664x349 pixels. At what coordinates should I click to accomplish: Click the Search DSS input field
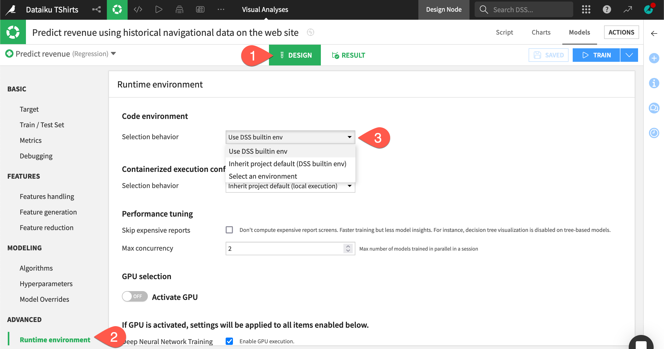point(524,10)
